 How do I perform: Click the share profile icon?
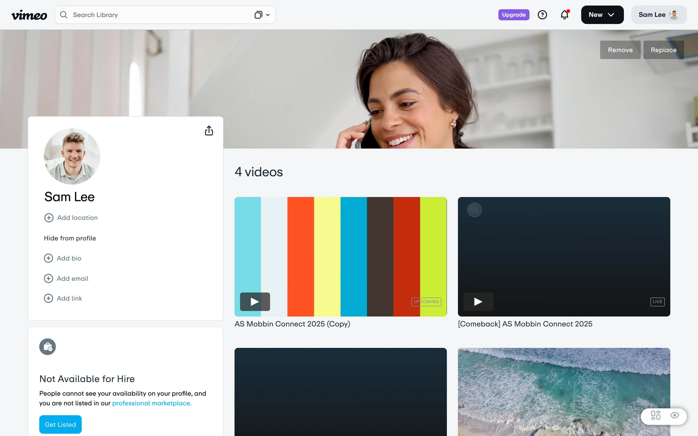click(209, 131)
